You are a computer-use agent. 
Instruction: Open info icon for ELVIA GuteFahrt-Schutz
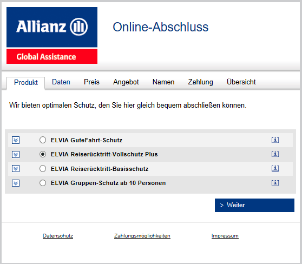click(x=275, y=140)
